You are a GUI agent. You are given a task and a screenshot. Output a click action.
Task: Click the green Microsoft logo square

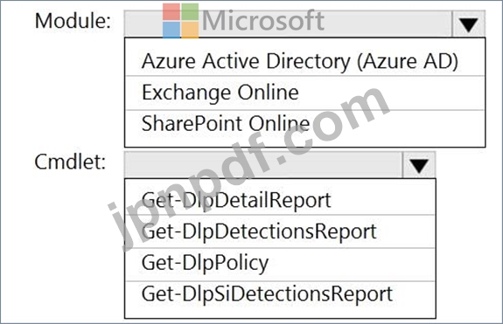pos(190,12)
